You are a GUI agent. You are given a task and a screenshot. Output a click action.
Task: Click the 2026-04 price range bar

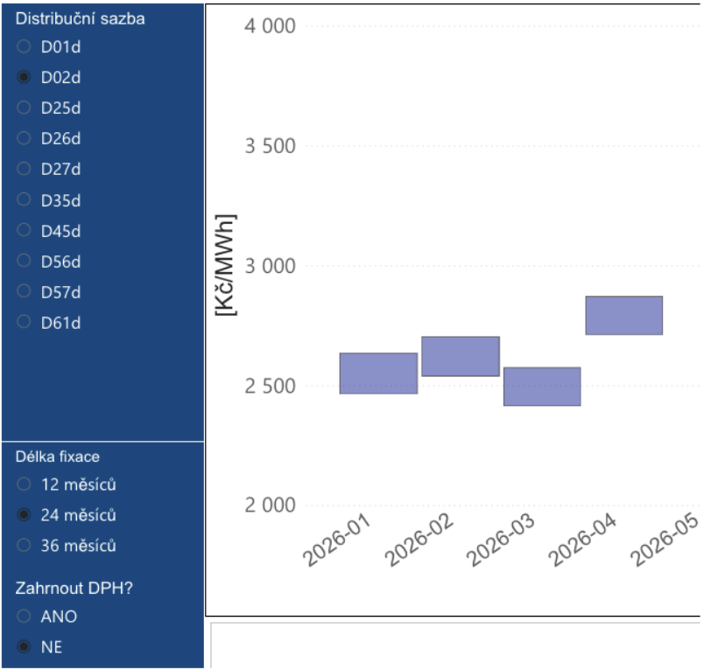623,316
